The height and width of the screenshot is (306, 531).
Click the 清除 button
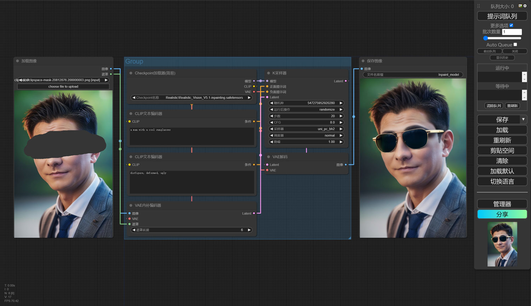tap(502, 161)
